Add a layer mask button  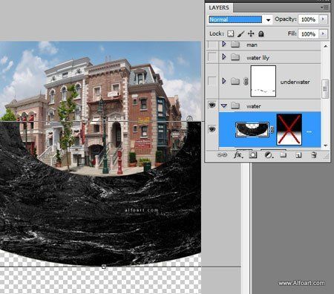click(252, 155)
